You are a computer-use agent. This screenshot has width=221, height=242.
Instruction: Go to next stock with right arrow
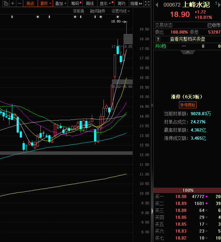click(x=219, y=5)
